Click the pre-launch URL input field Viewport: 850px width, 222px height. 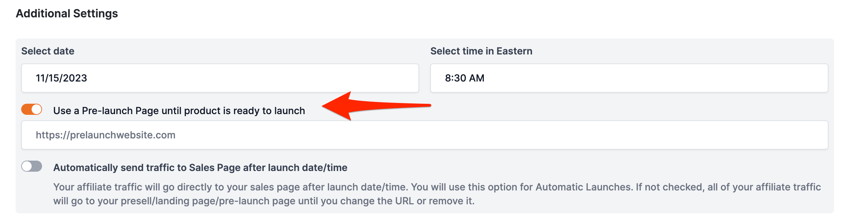coord(425,135)
